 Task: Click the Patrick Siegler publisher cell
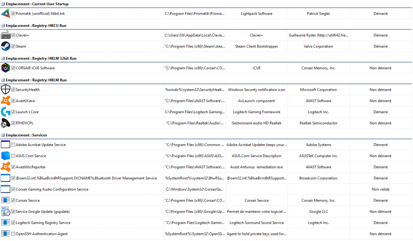(x=319, y=13)
